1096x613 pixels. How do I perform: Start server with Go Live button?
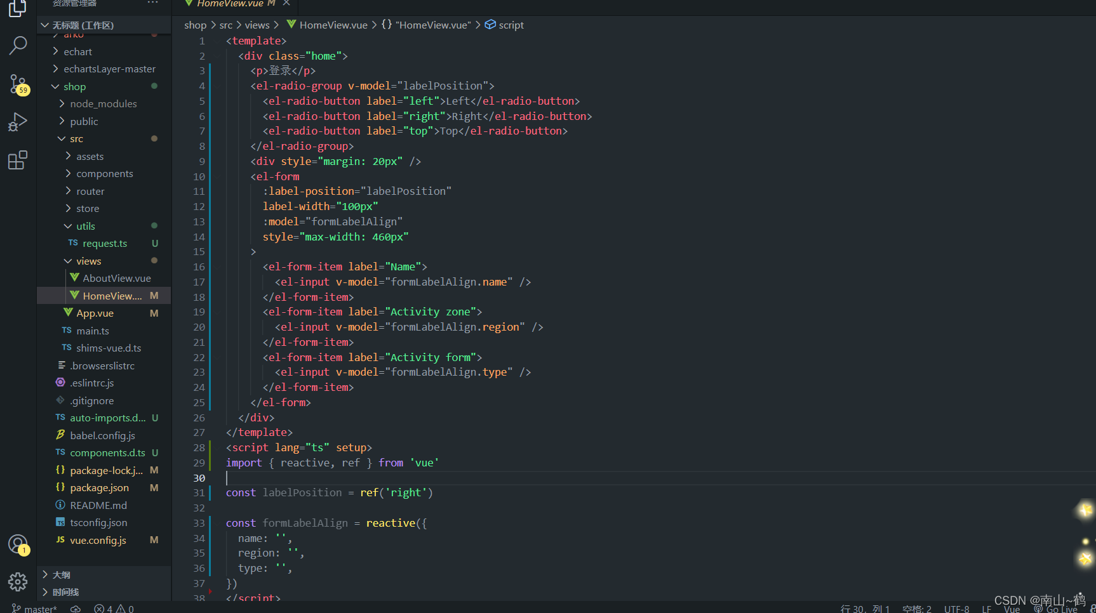(x=1055, y=609)
